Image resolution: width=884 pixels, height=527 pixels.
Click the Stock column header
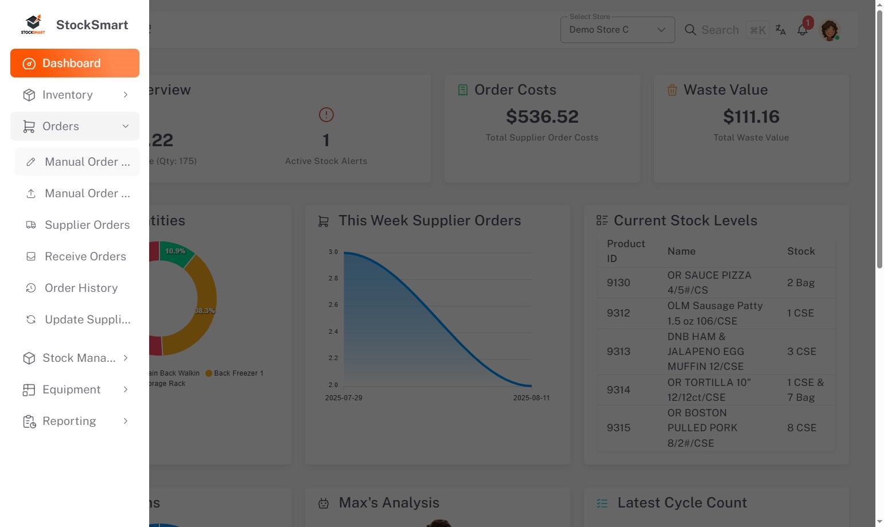801,251
